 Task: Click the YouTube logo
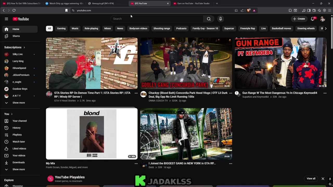coord(21,19)
